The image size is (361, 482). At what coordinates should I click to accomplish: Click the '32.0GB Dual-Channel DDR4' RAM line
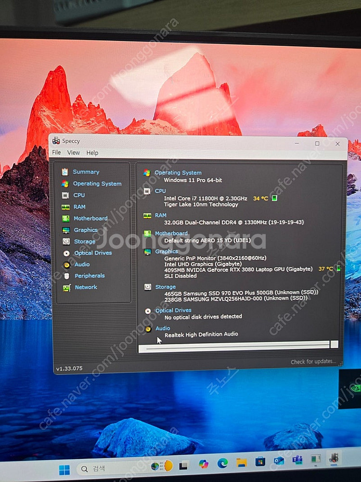234,222
